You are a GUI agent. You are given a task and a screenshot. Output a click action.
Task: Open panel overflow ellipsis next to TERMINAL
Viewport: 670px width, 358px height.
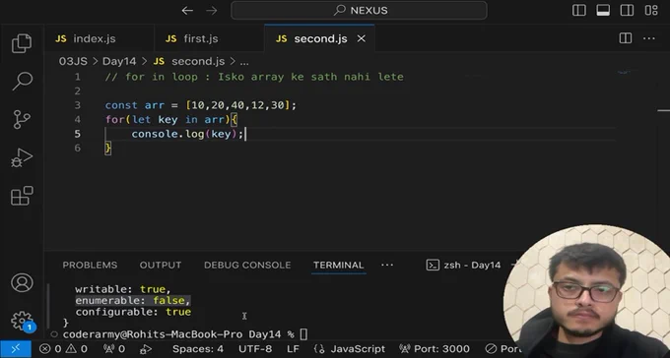pos(387,265)
